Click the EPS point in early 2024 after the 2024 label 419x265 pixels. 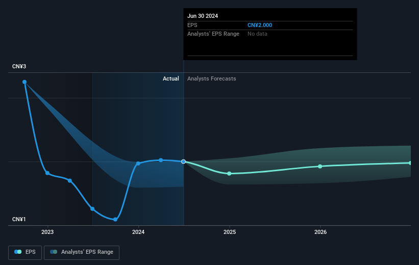pos(161,160)
